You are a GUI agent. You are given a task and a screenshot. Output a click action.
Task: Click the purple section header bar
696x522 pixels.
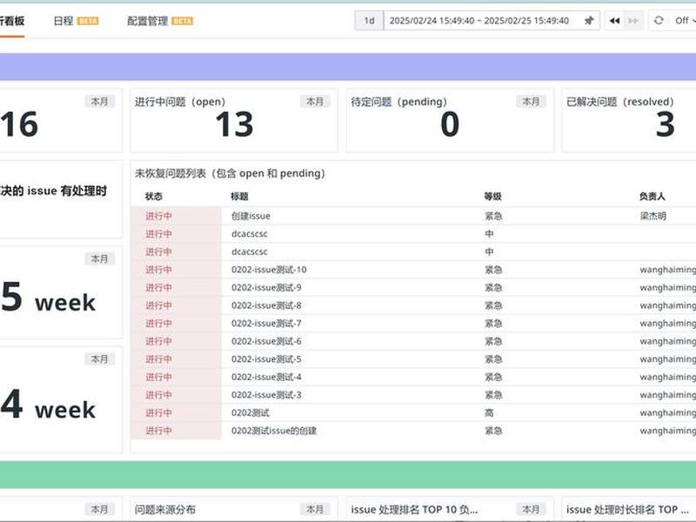point(348,67)
